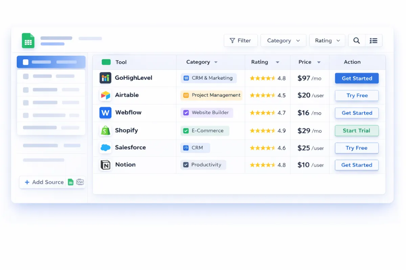Click the funnel icon on the Filter button
This screenshot has height=270, width=406.
click(232, 40)
